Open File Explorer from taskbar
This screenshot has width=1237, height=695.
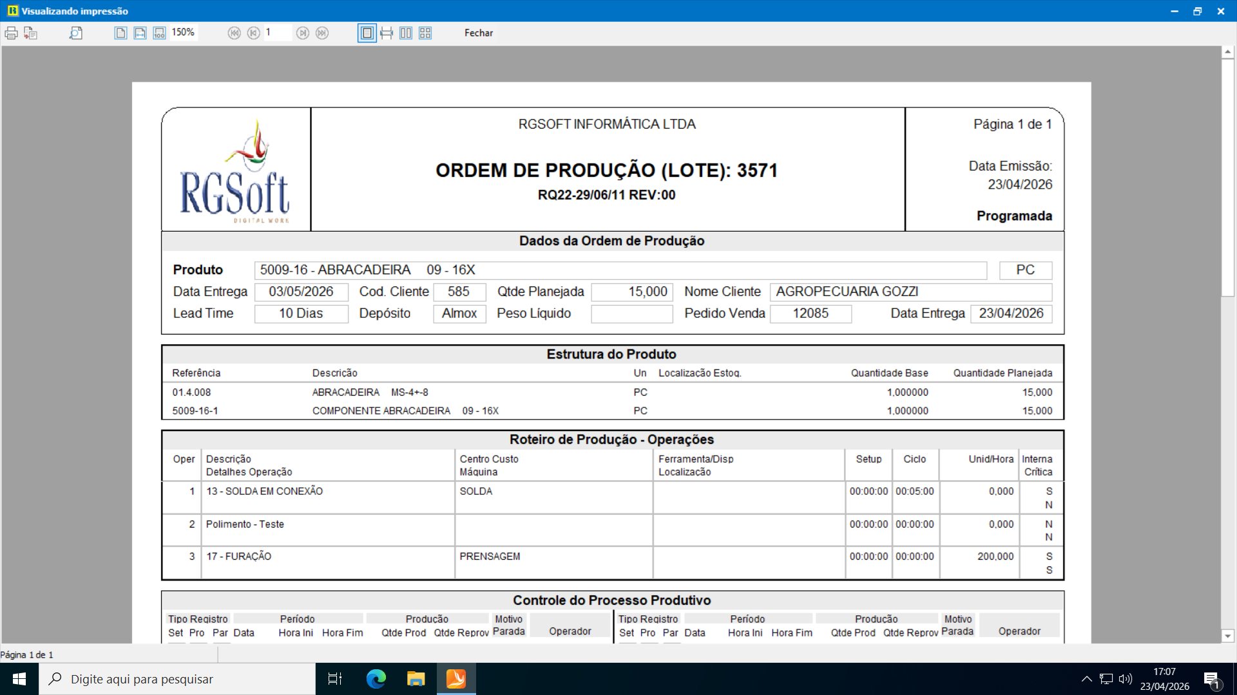[416, 679]
